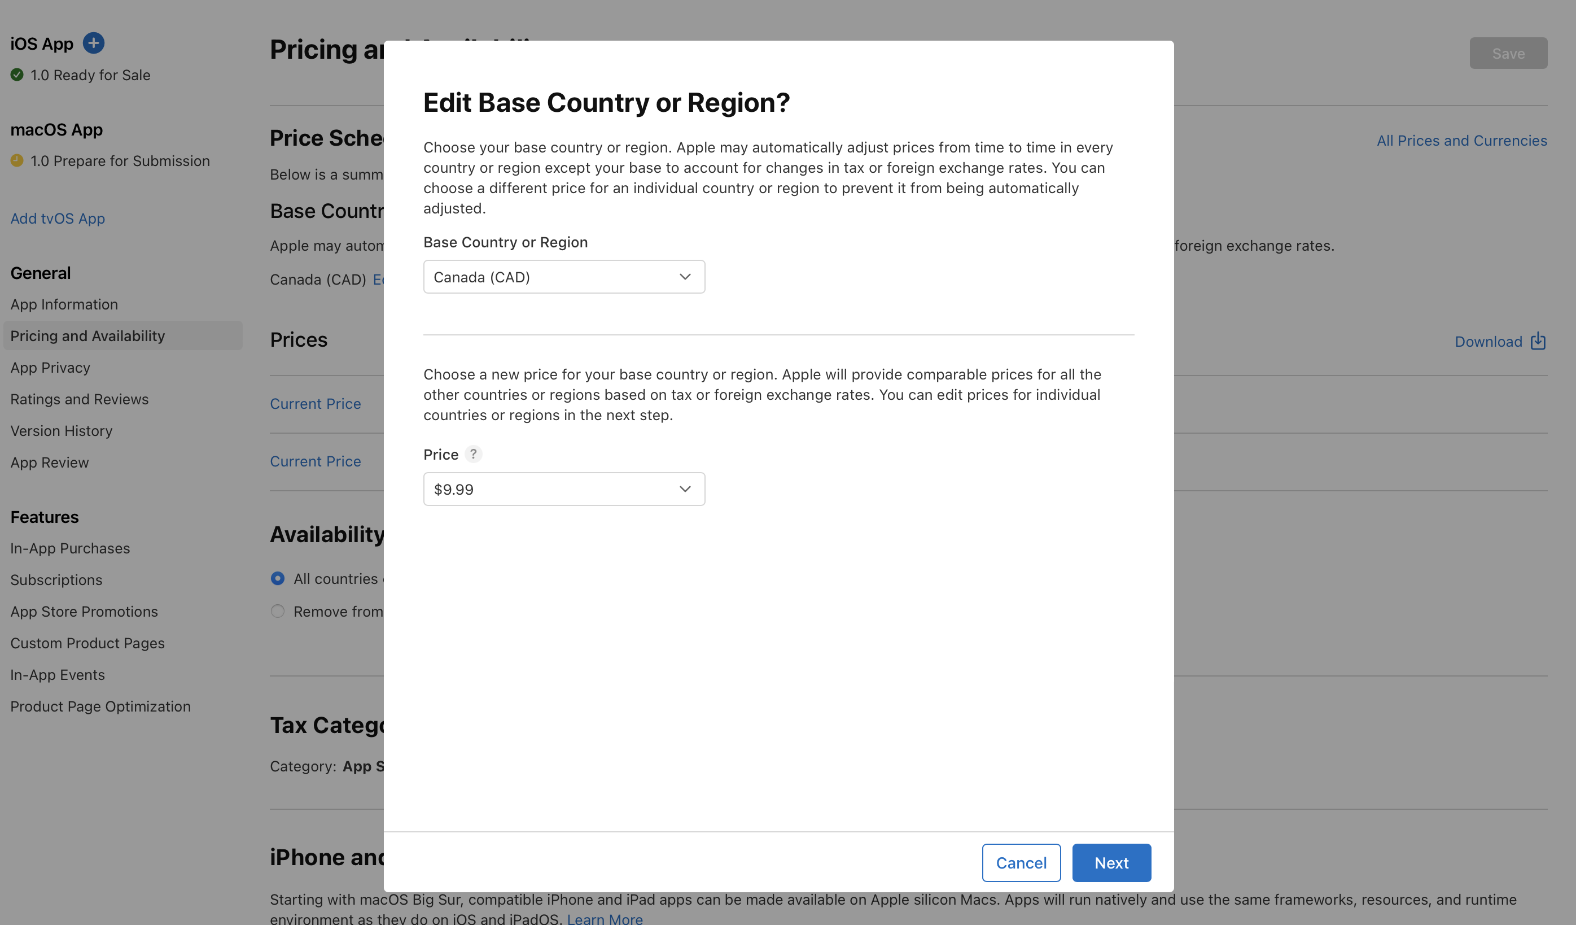Navigate to In-App Purchases section

69,548
